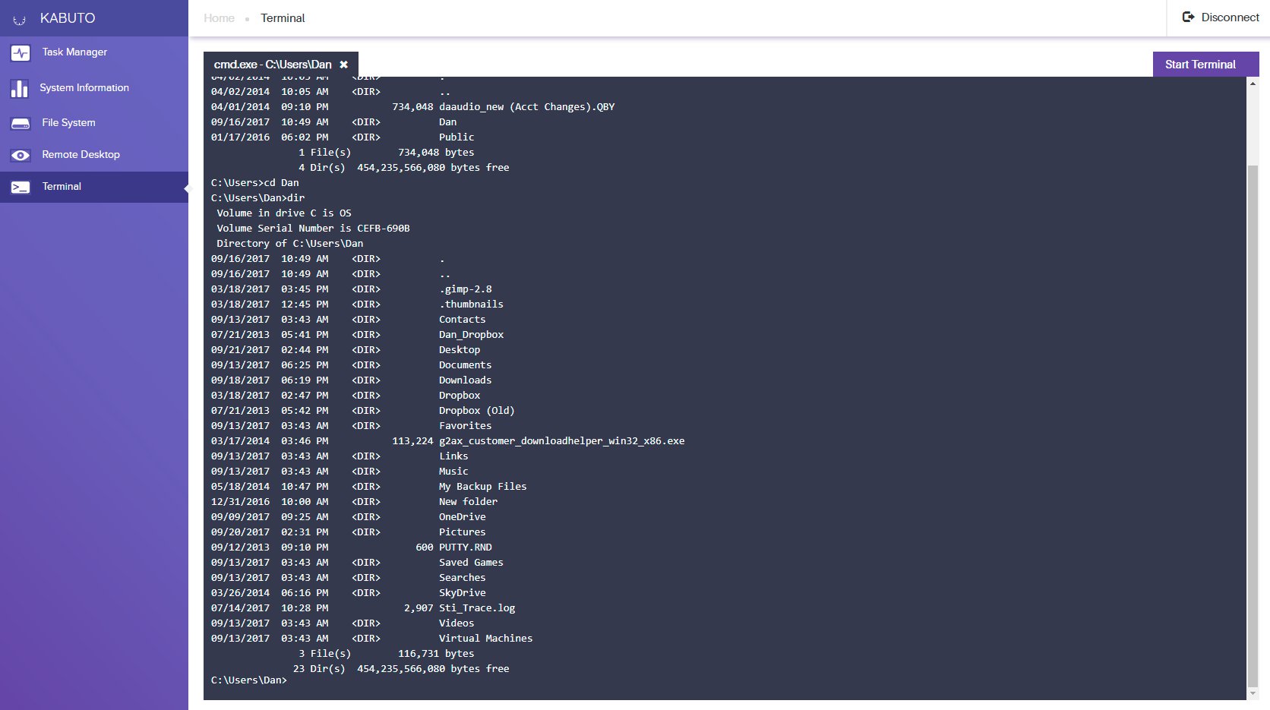Click the Public directory entry
The height and width of the screenshot is (710, 1270).
(456, 137)
